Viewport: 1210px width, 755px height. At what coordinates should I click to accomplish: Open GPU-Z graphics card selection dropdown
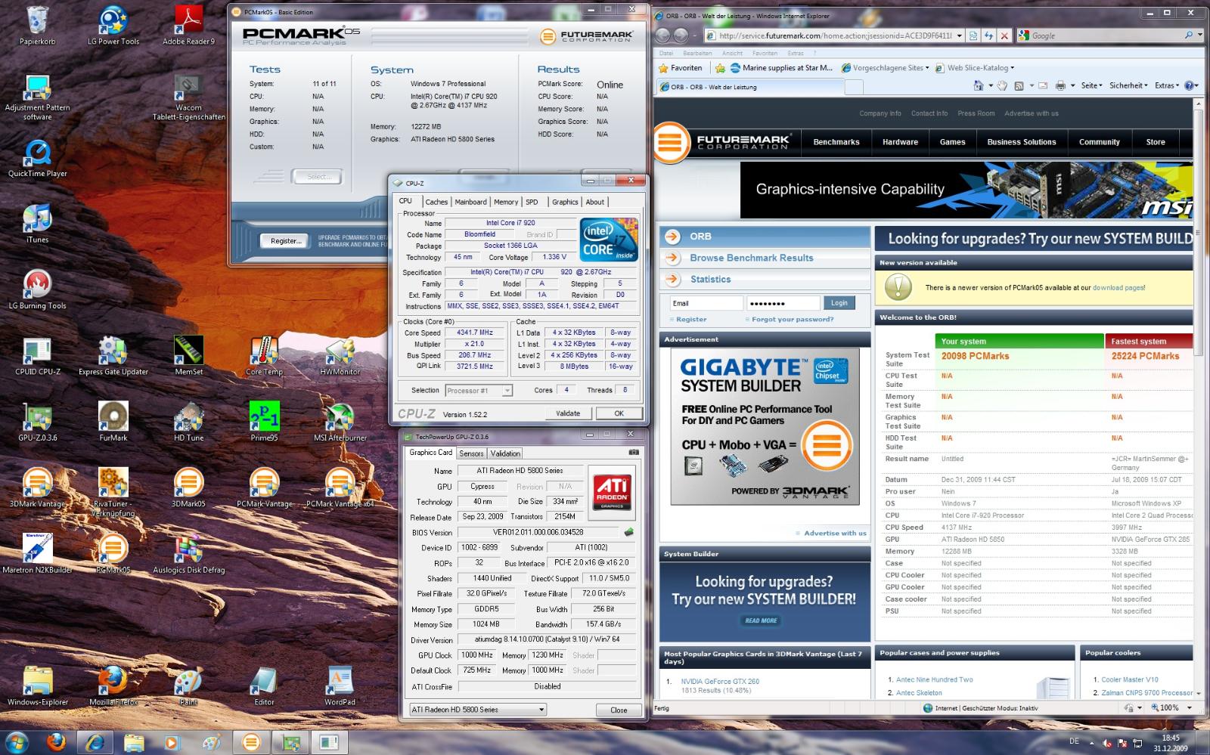pyautogui.click(x=541, y=710)
